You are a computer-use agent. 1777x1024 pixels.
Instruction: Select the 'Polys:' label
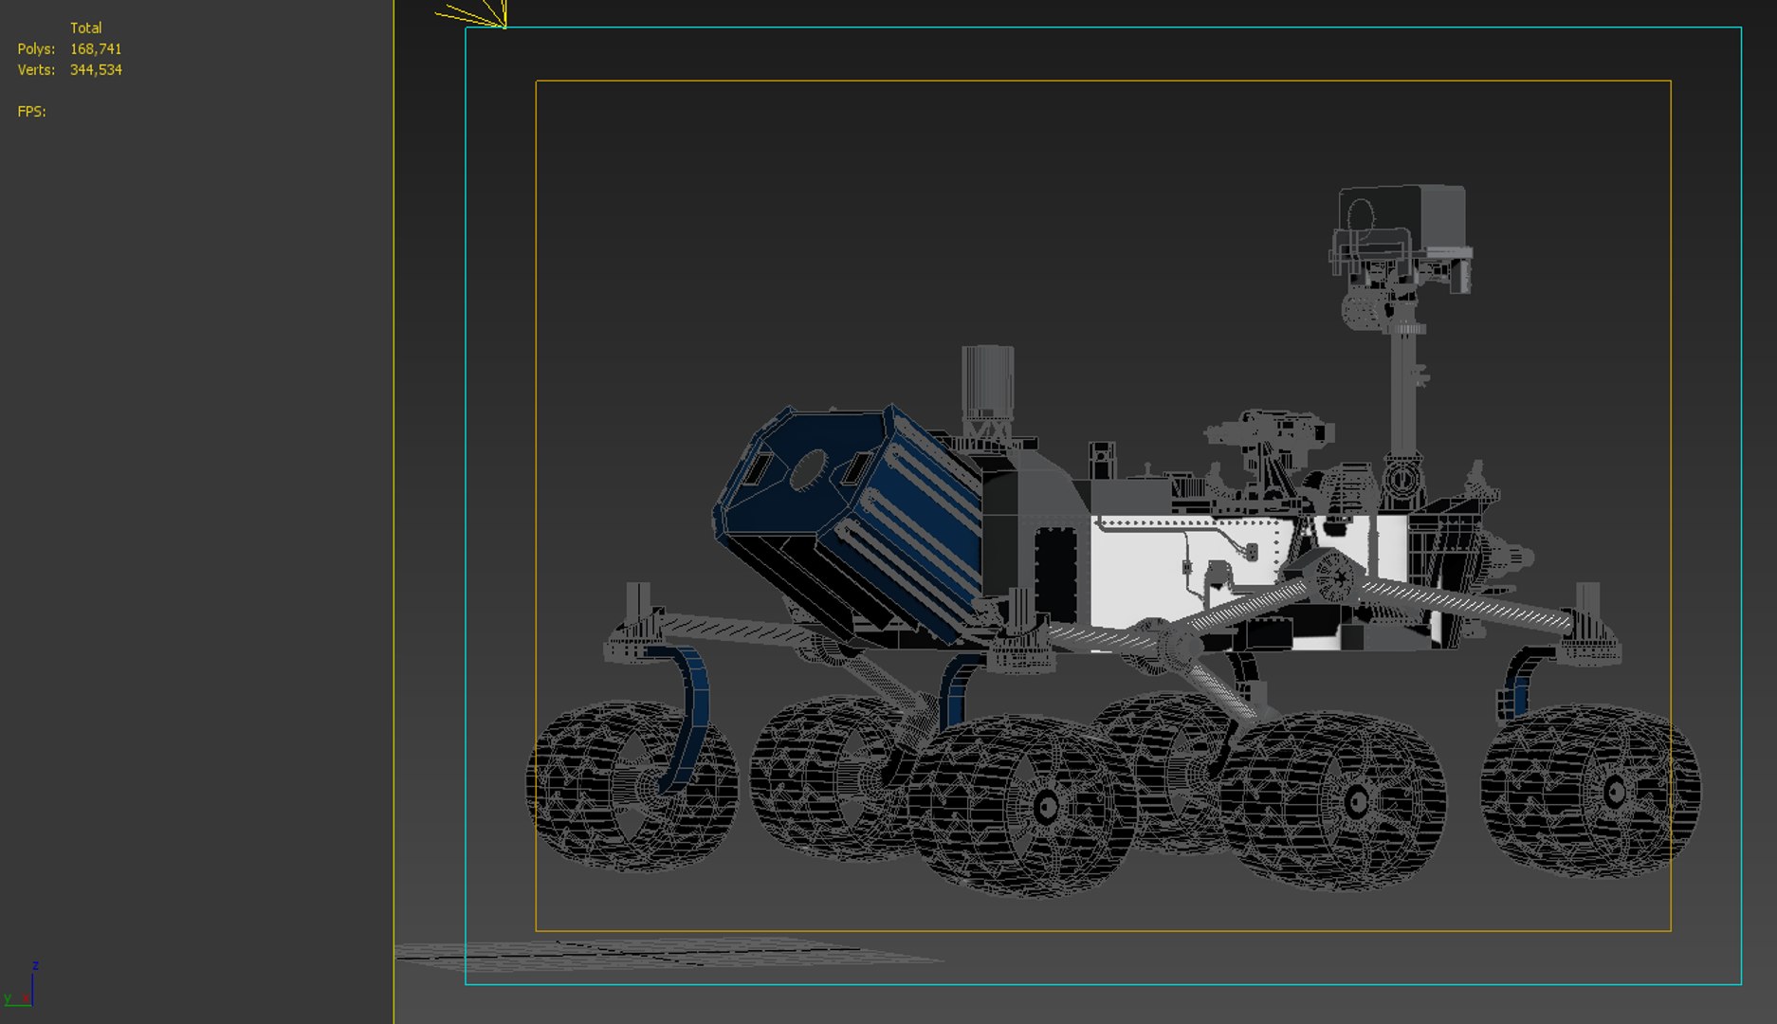point(36,49)
